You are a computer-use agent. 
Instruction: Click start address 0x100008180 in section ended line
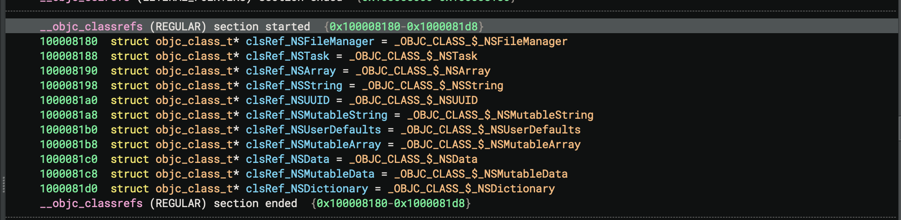(352, 203)
